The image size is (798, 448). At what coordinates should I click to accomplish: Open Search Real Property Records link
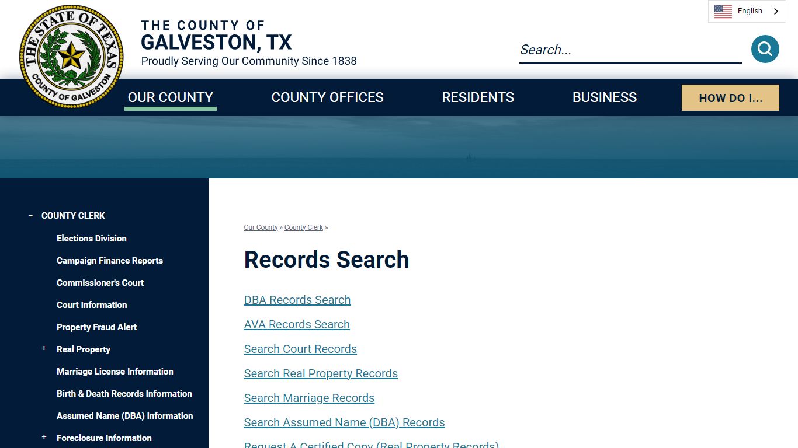pos(321,373)
